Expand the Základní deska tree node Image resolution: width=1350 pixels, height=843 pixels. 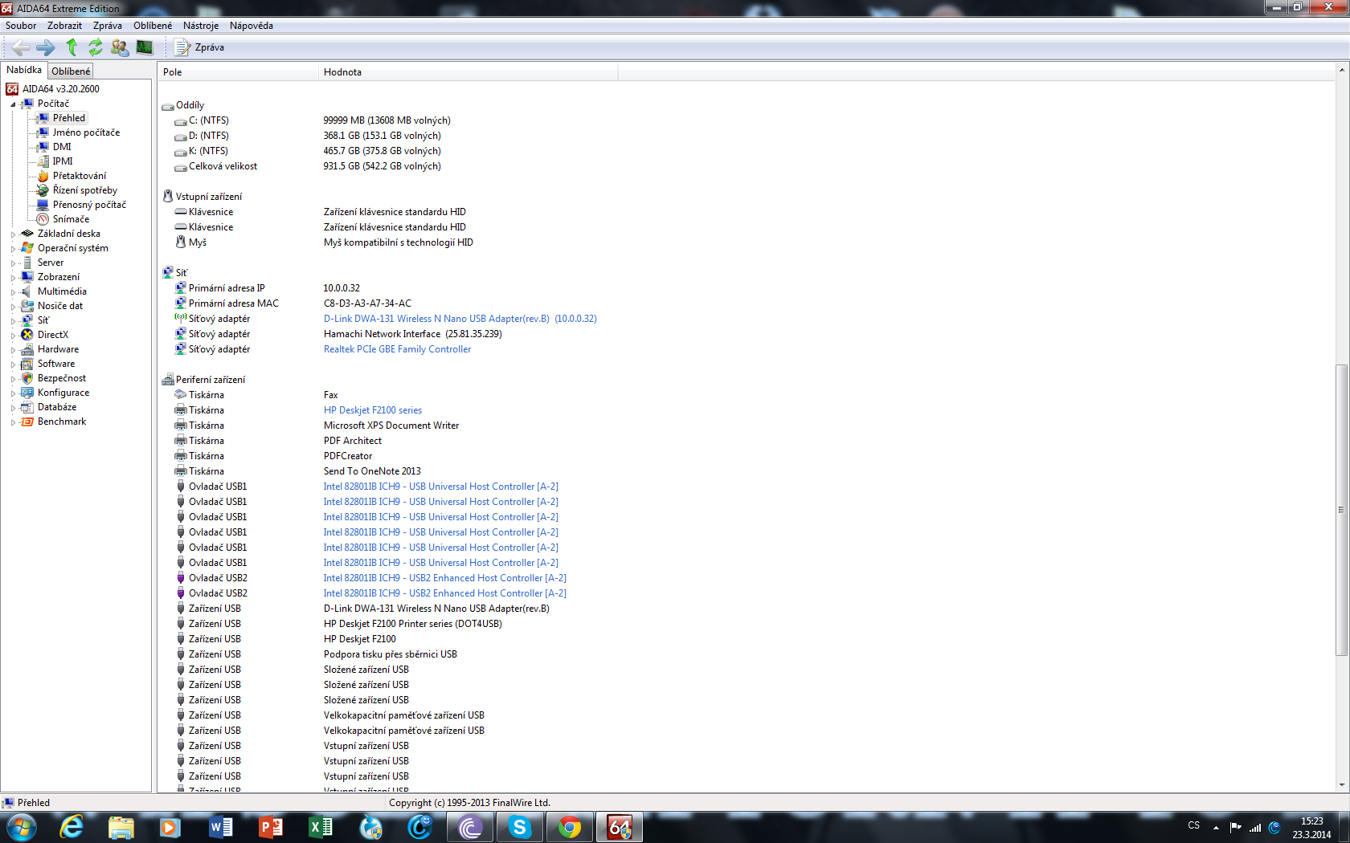coord(14,234)
